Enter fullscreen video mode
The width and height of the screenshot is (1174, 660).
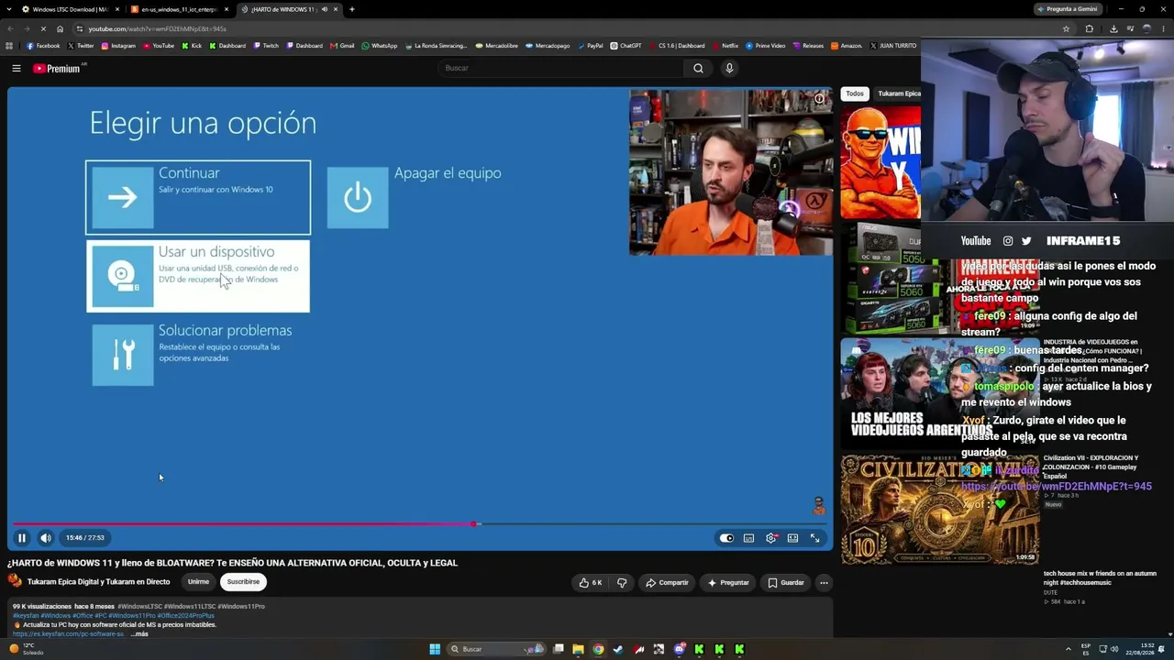click(814, 538)
